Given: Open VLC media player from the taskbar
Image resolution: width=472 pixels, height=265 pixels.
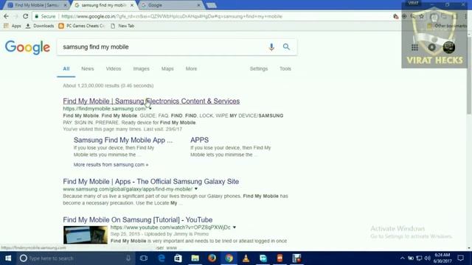Looking at the screenshot, I should [246, 258].
